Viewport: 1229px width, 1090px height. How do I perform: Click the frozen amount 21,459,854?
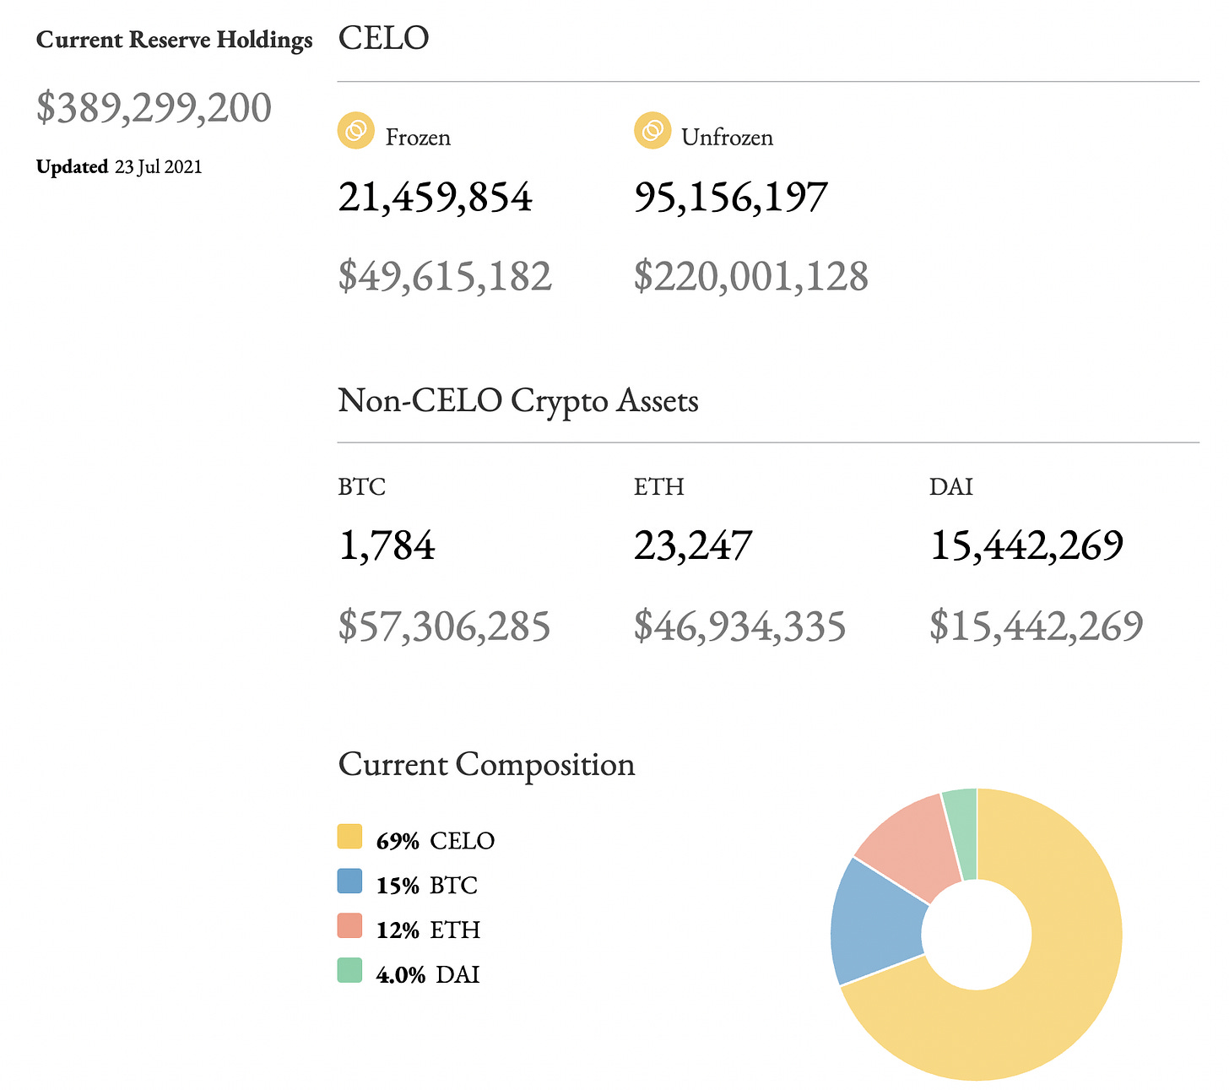(436, 198)
